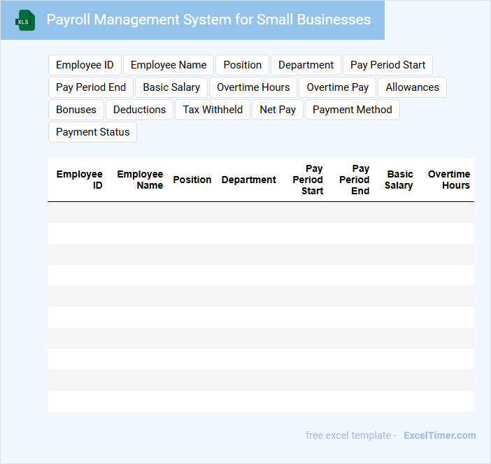Open the ExcelTimer.com link
This screenshot has width=491, height=464.
(x=439, y=435)
